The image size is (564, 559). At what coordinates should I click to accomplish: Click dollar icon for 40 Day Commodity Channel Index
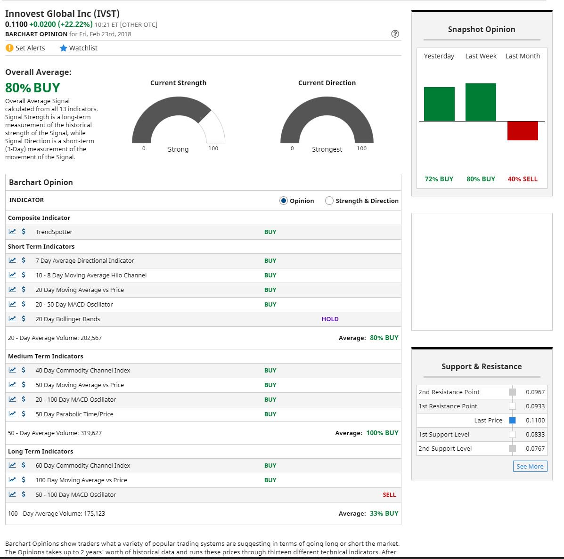click(x=24, y=370)
